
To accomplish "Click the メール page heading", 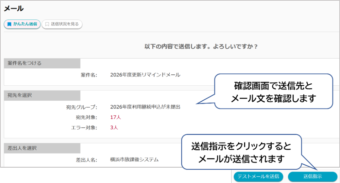I will [14, 9].
